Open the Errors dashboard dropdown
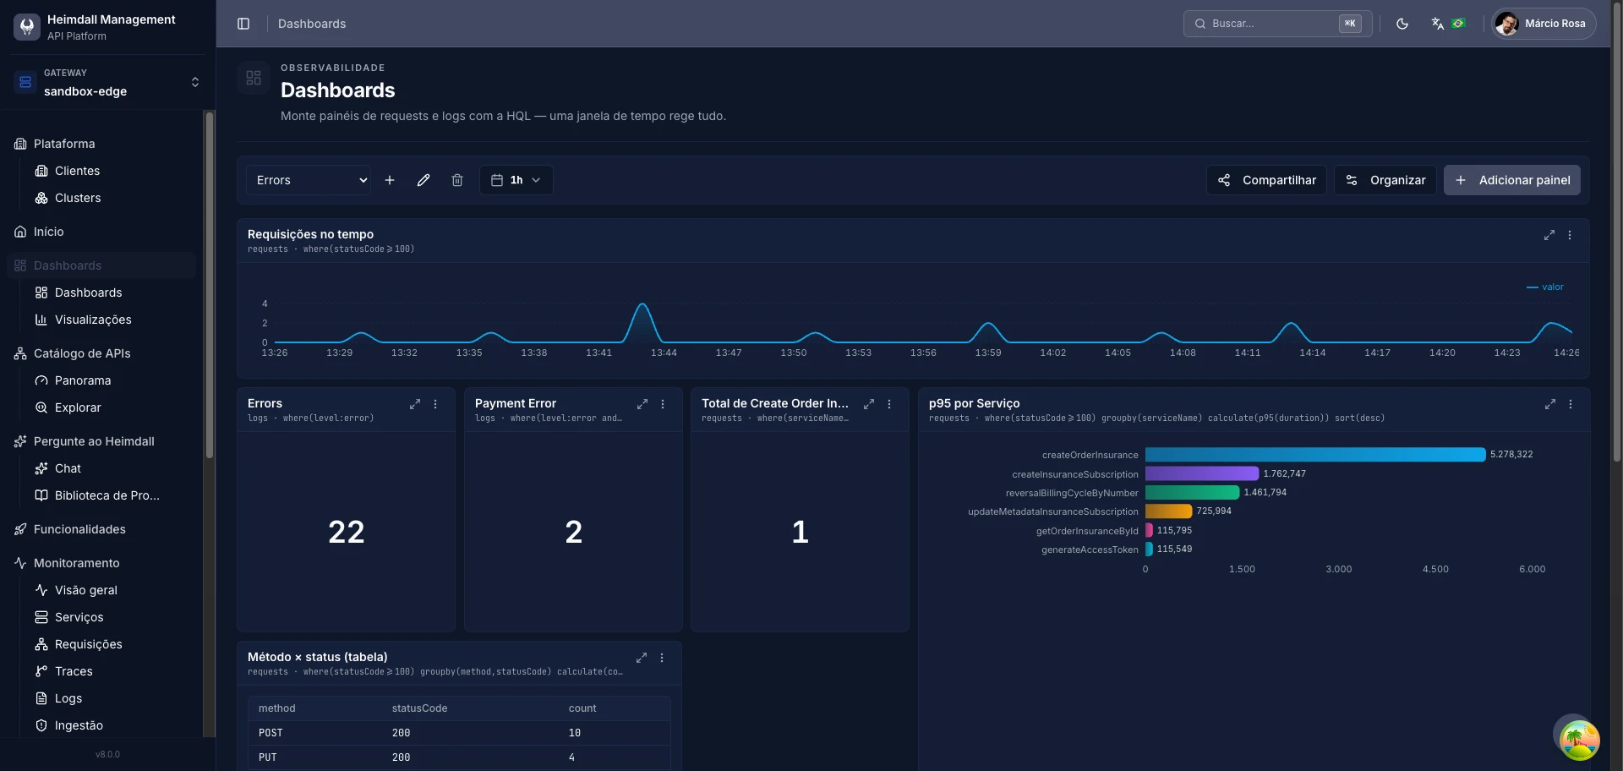The width and height of the screenshot is (1623, 771). (309, 180)
